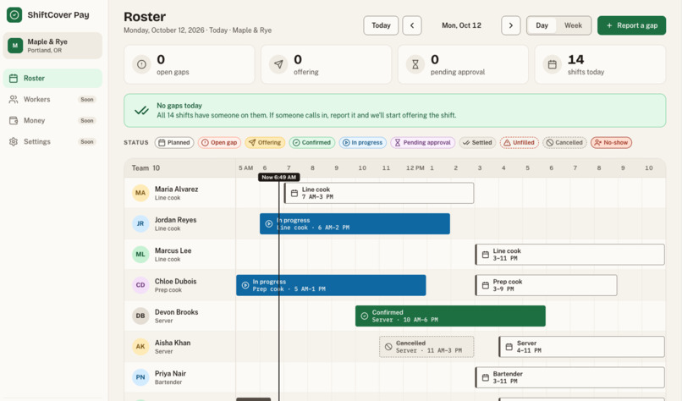Screen dimensions: 682x401
Task: Open the Roster page in sidebar
Action: pyautogui.click(x=52, y=79)
